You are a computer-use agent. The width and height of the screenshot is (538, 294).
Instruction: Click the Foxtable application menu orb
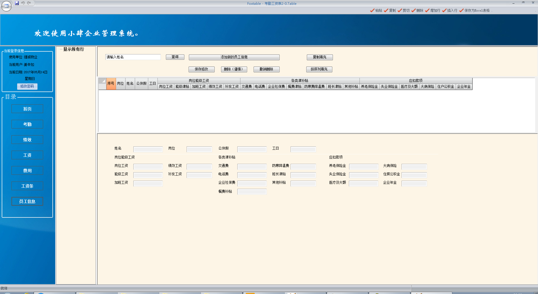[x=6, y=6]
